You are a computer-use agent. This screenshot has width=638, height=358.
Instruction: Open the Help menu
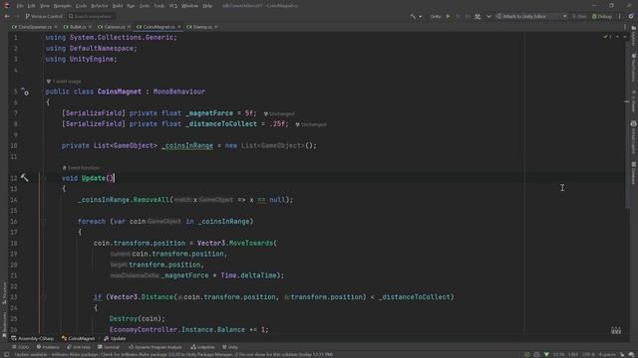(207, 6)
